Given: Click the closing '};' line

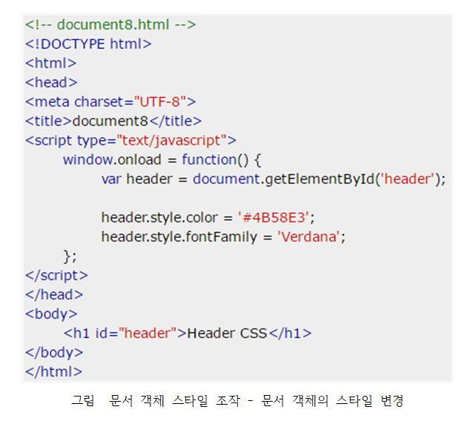Looking at the screenshot, I should pyautogui.click(x=70, y=256).
